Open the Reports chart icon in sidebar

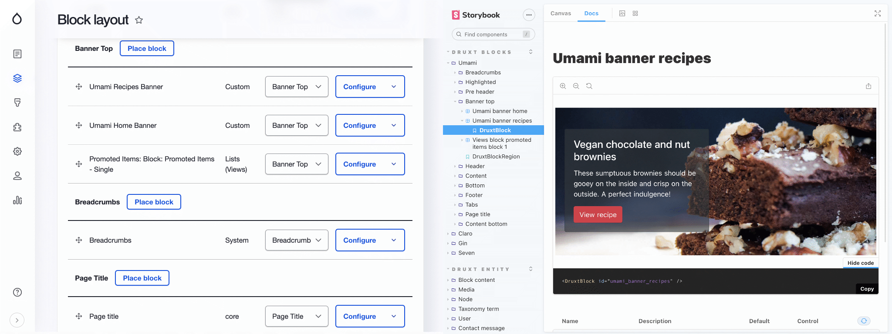[x=17, y=200]
